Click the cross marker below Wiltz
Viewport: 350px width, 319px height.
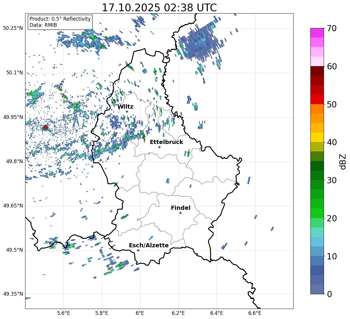coord(127,112)
